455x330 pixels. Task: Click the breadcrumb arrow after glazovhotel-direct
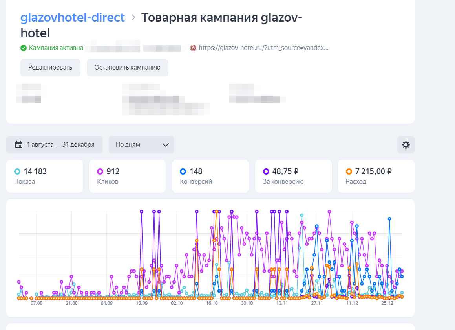[133, 17]
